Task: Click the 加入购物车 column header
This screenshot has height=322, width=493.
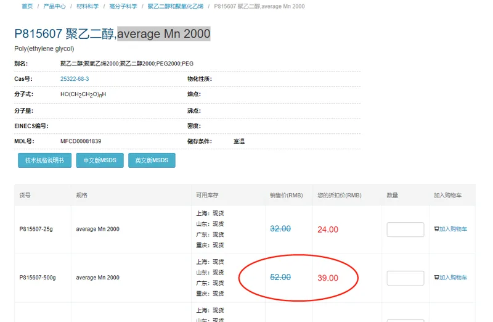Action: click(447, 195)
